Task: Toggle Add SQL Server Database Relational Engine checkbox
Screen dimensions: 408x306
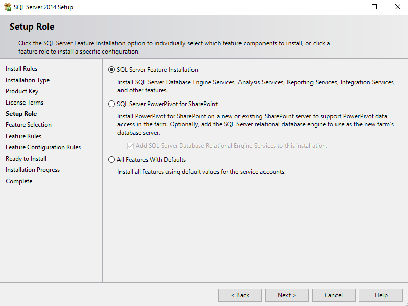Action: [130, 146]
